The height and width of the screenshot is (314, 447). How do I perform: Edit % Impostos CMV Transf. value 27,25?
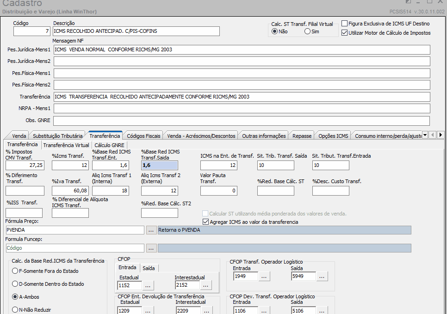[x=25, y=165]
